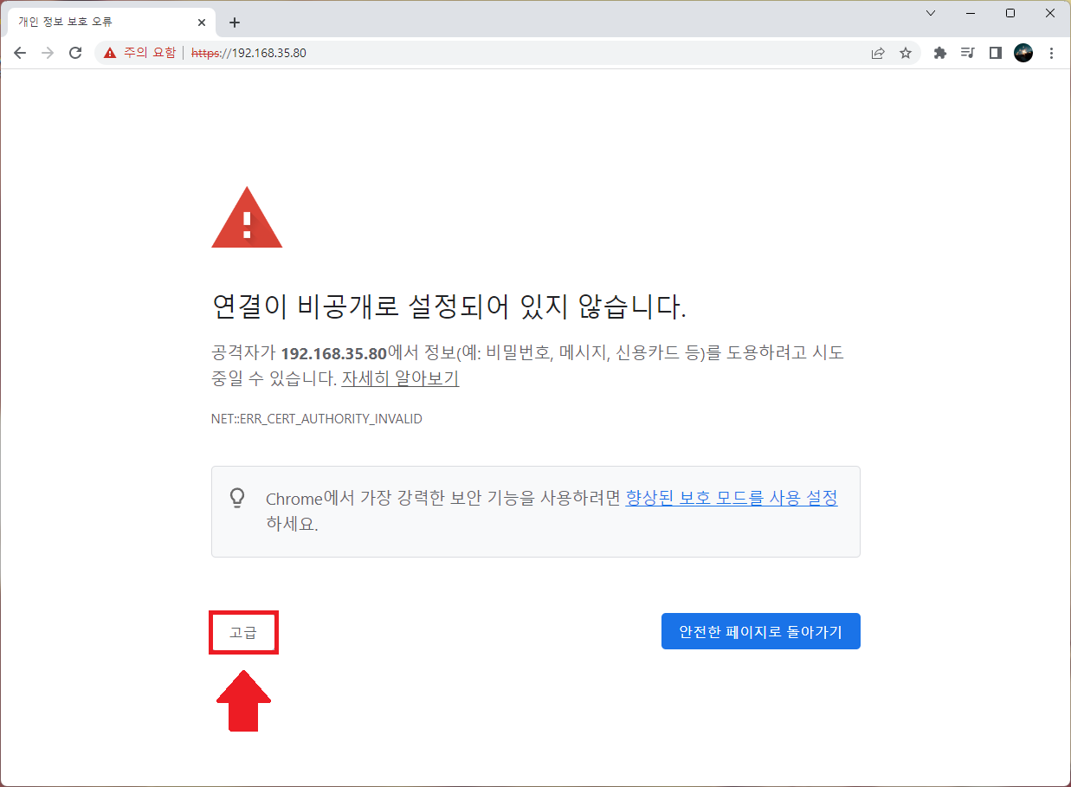This screenshot has height=787, width=1071.
Task: Close the 개인 정보 보호 오류 tab
Action: click(203, 22)
